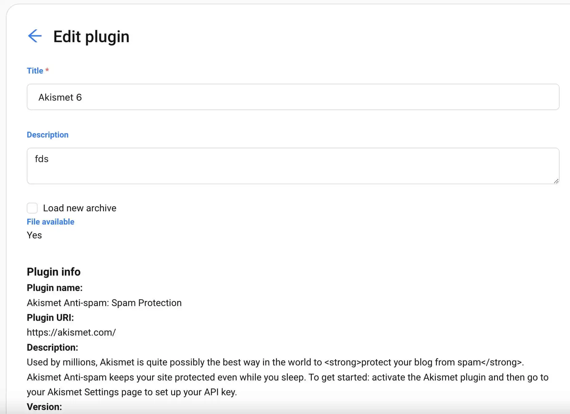
Task: Select the Edit plugin heading
Action: click(91, 36)
